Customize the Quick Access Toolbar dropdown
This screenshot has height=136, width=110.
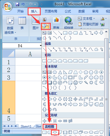41,4
